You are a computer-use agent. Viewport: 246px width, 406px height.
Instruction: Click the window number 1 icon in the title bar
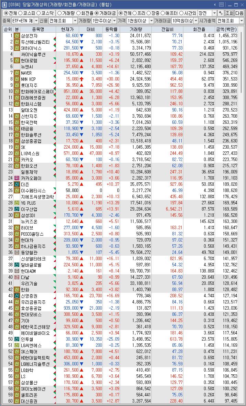pyautogui.click(x=4, y=4)
